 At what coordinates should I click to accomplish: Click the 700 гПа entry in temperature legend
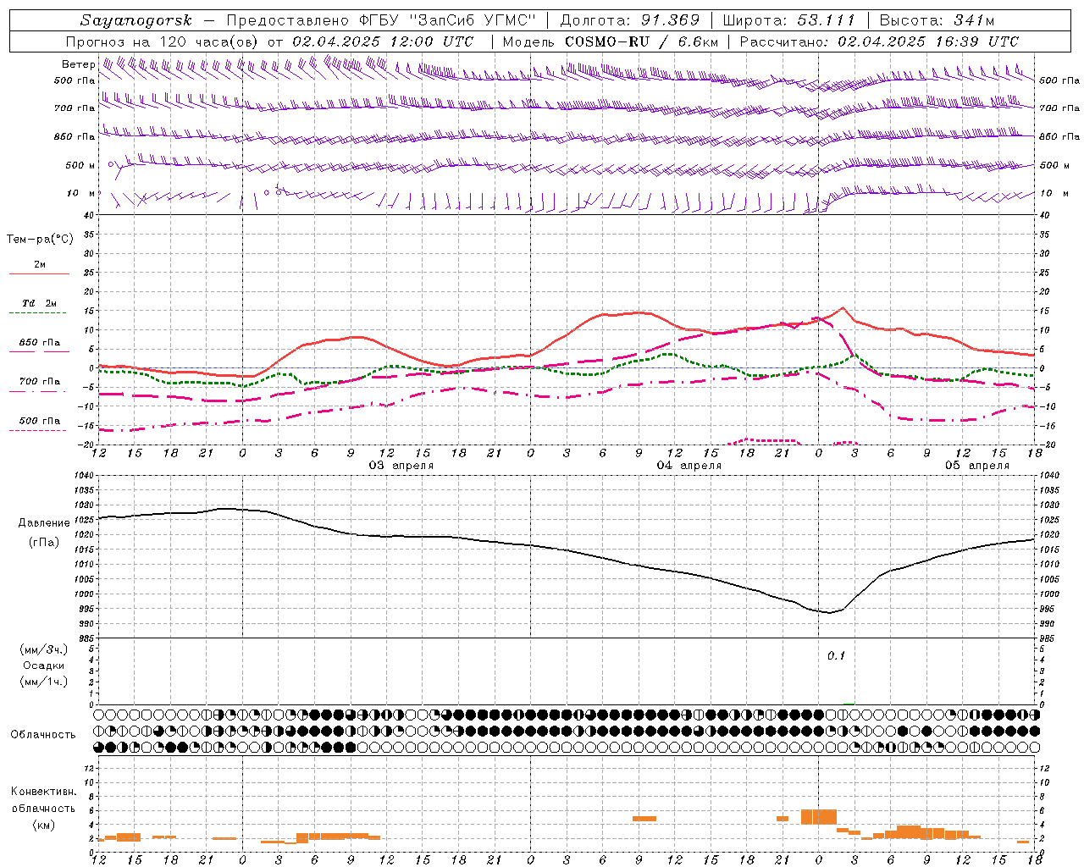click(39, 384)
